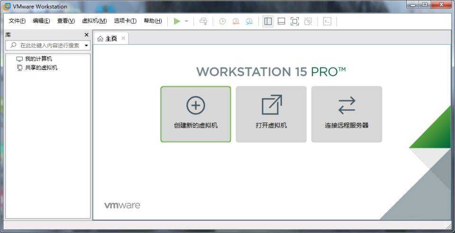This screenshot has width=455, height=233.
Task: Click the library search input field
Action: tap(48, 45)
